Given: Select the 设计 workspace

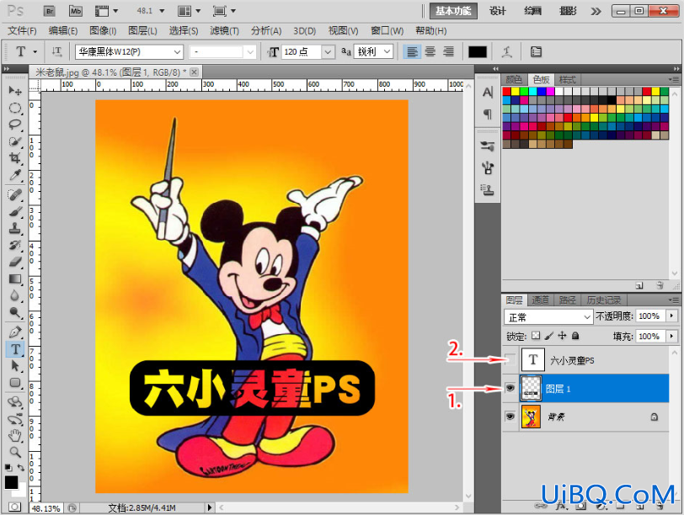Looking at the screenshot, I should [x=497, y=11].
